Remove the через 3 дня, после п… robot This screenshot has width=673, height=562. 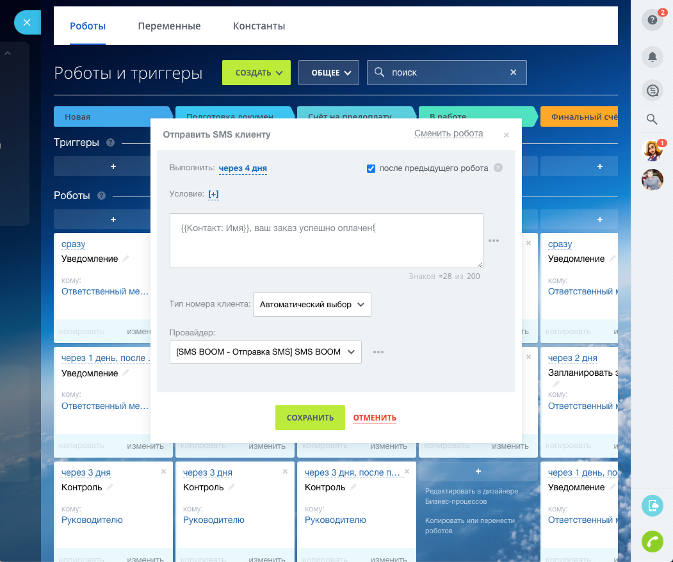pos(407,472)
